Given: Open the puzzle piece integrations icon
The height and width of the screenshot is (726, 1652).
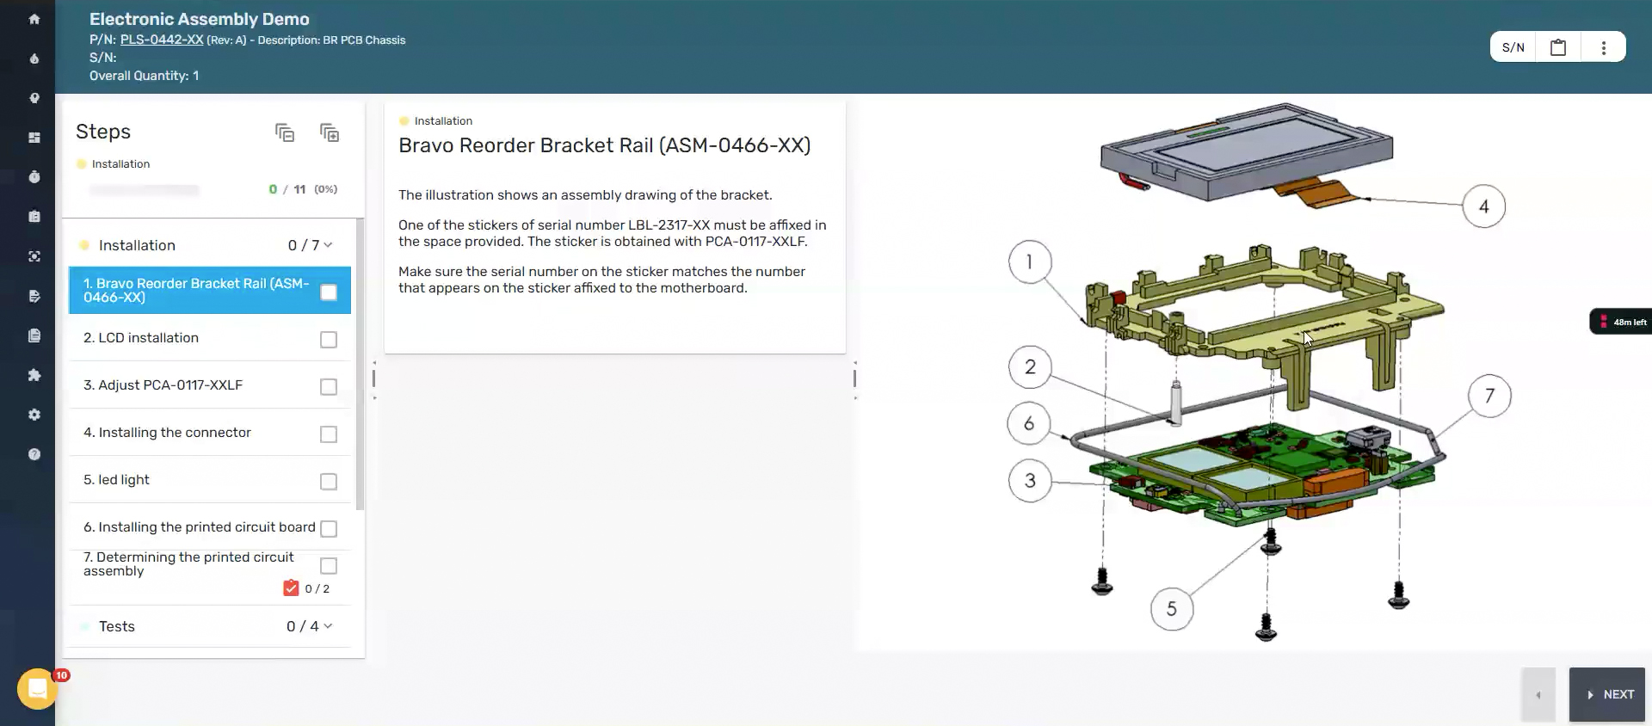Looking at the screenshot, I should [34, 375].
